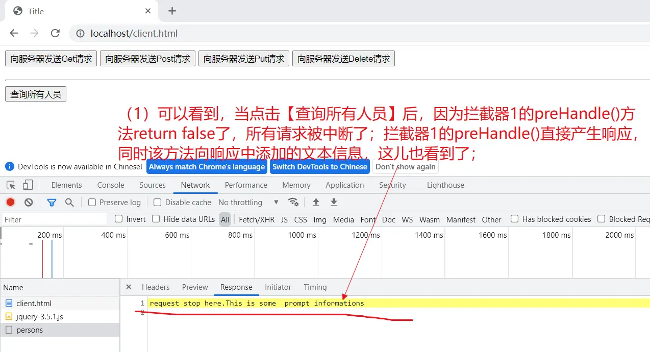Image resolution: width=650 pixels, height=352 pixels.
Task: Select the Network panel tab
Action: pos(195,185)
